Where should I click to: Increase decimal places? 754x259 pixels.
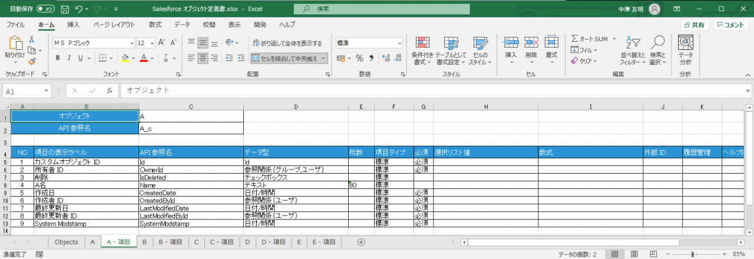(385, 58)
